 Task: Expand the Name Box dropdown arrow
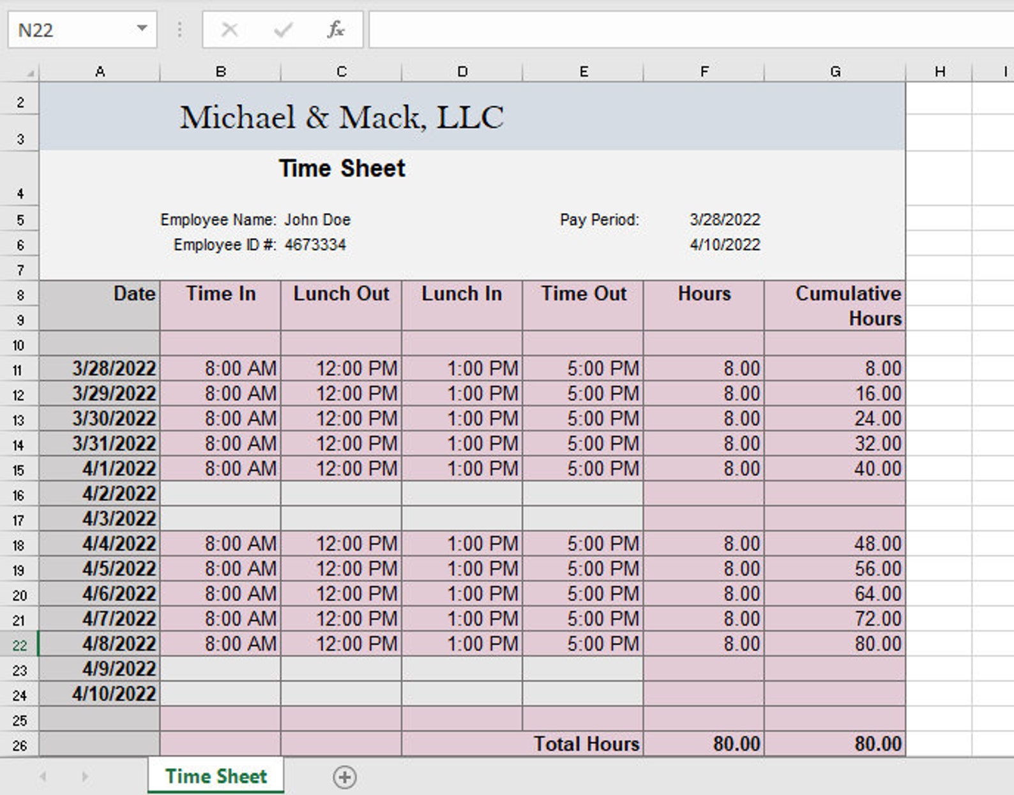point(142,29)
